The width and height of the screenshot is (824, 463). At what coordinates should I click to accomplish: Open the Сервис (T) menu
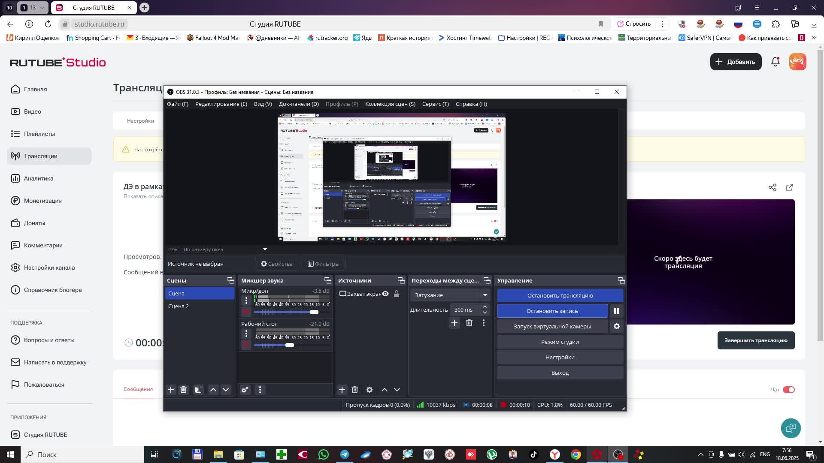pyautogui.click(x=436, y=104)
